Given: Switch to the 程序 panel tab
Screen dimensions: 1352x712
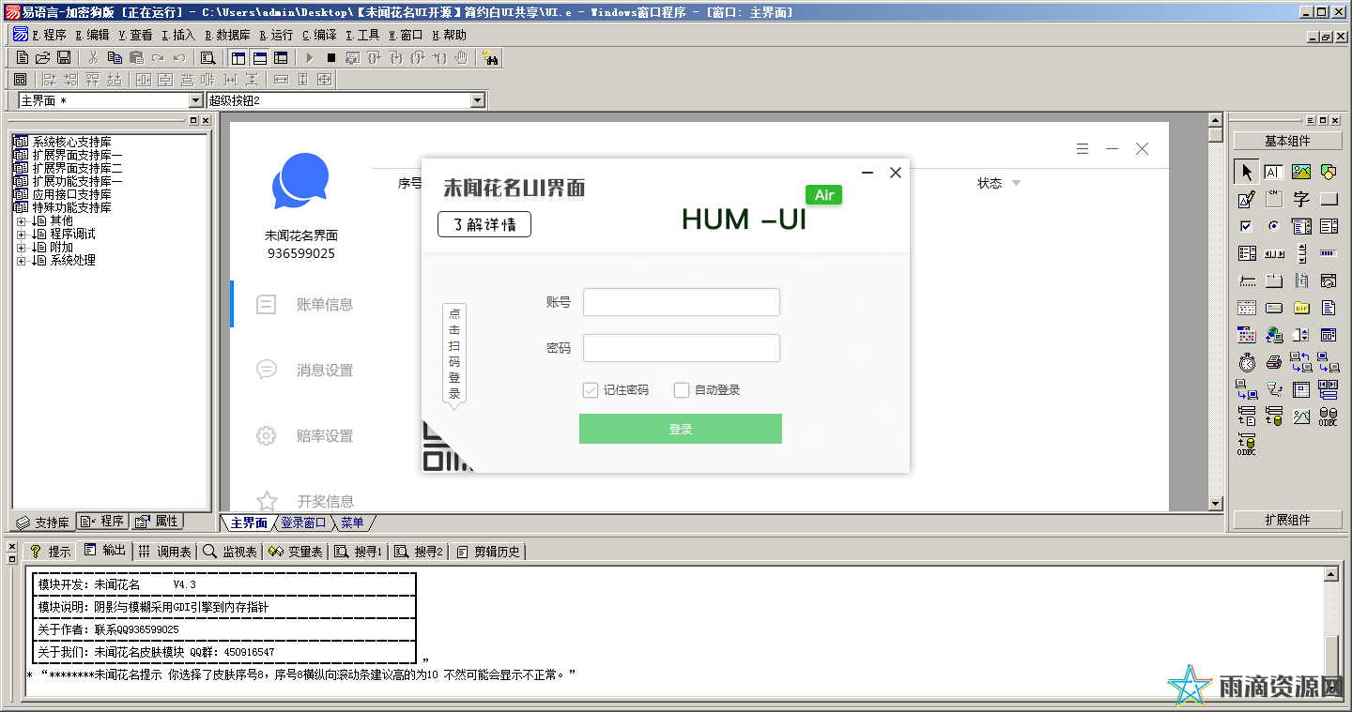Looking at the screenshot, I should [103, 521].
